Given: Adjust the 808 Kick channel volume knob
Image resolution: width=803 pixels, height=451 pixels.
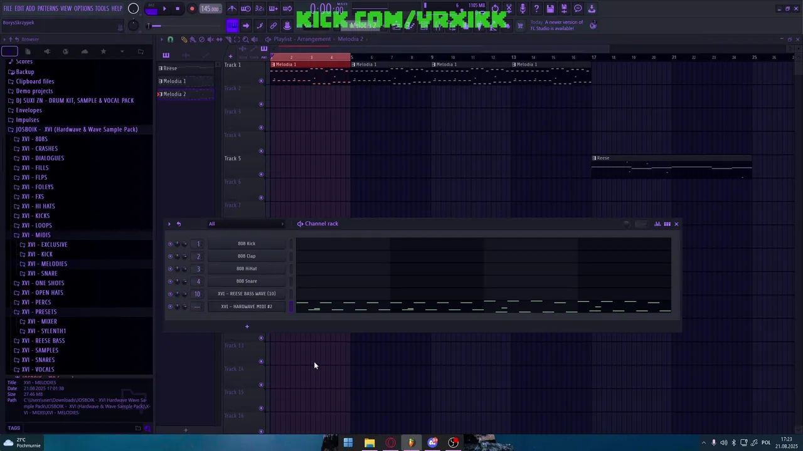Looking at the screenshot, I should pyautogui.click(x=184, y=244).
